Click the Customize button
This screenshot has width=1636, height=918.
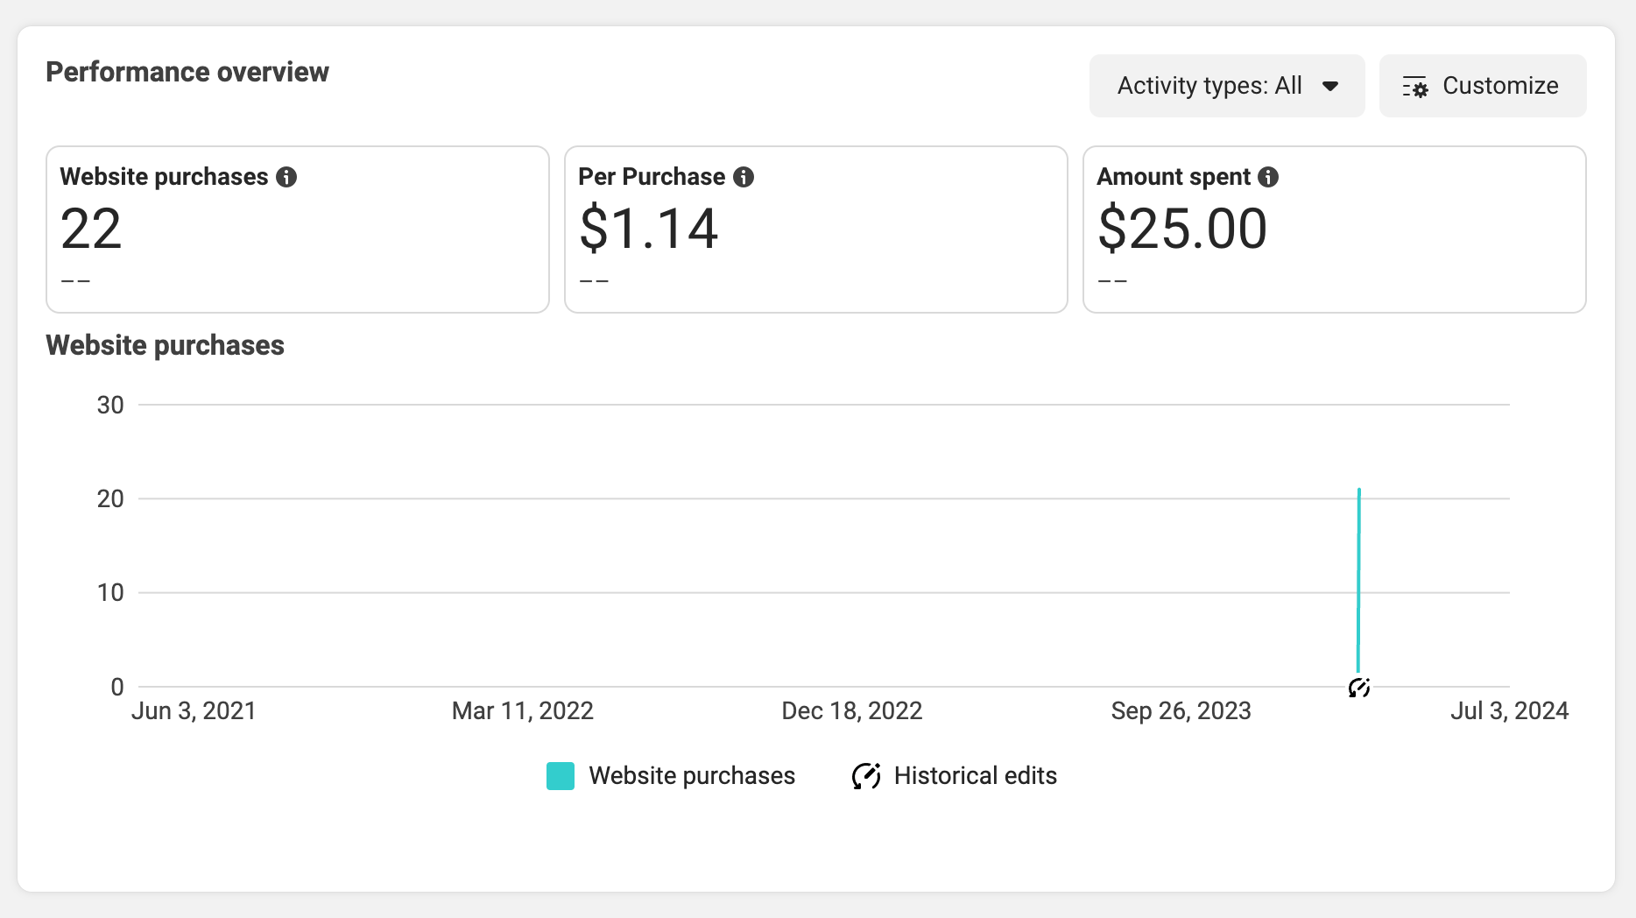1482,86
